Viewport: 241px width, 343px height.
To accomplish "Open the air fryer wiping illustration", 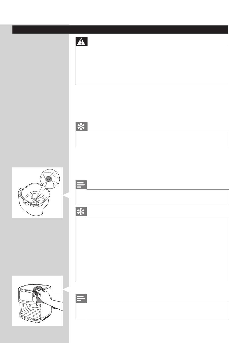I will (37, 301).
